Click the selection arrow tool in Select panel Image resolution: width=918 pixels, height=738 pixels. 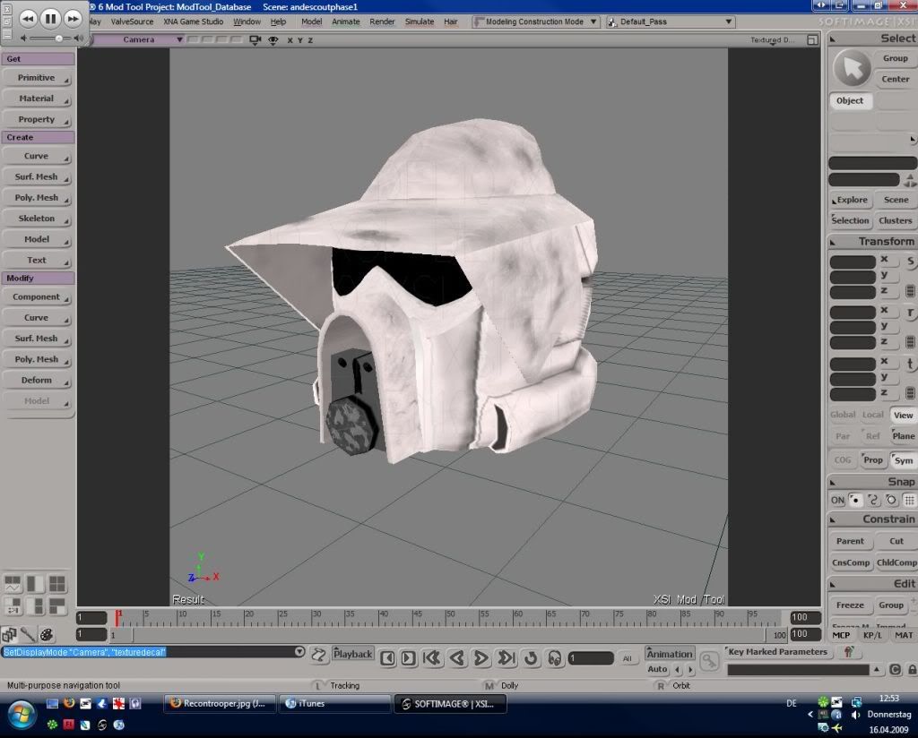coord(853,68)
